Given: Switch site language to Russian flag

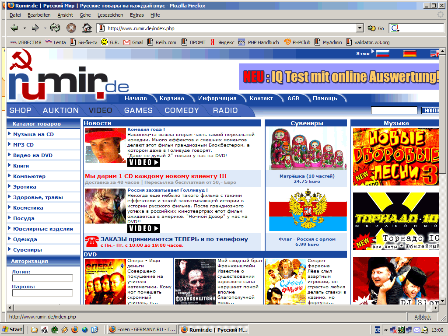Looking at the screenshot, I should (382, 53).
